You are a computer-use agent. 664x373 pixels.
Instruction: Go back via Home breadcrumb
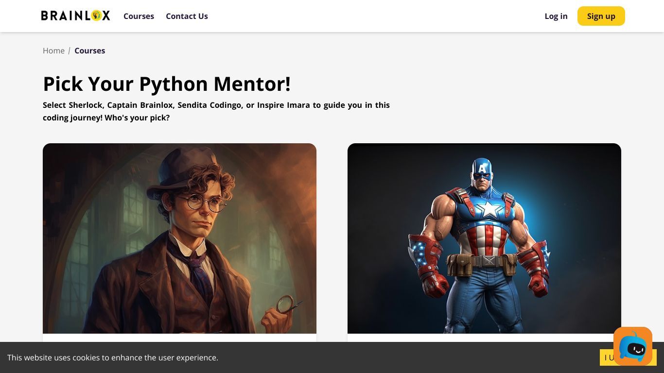pos(53,51)
